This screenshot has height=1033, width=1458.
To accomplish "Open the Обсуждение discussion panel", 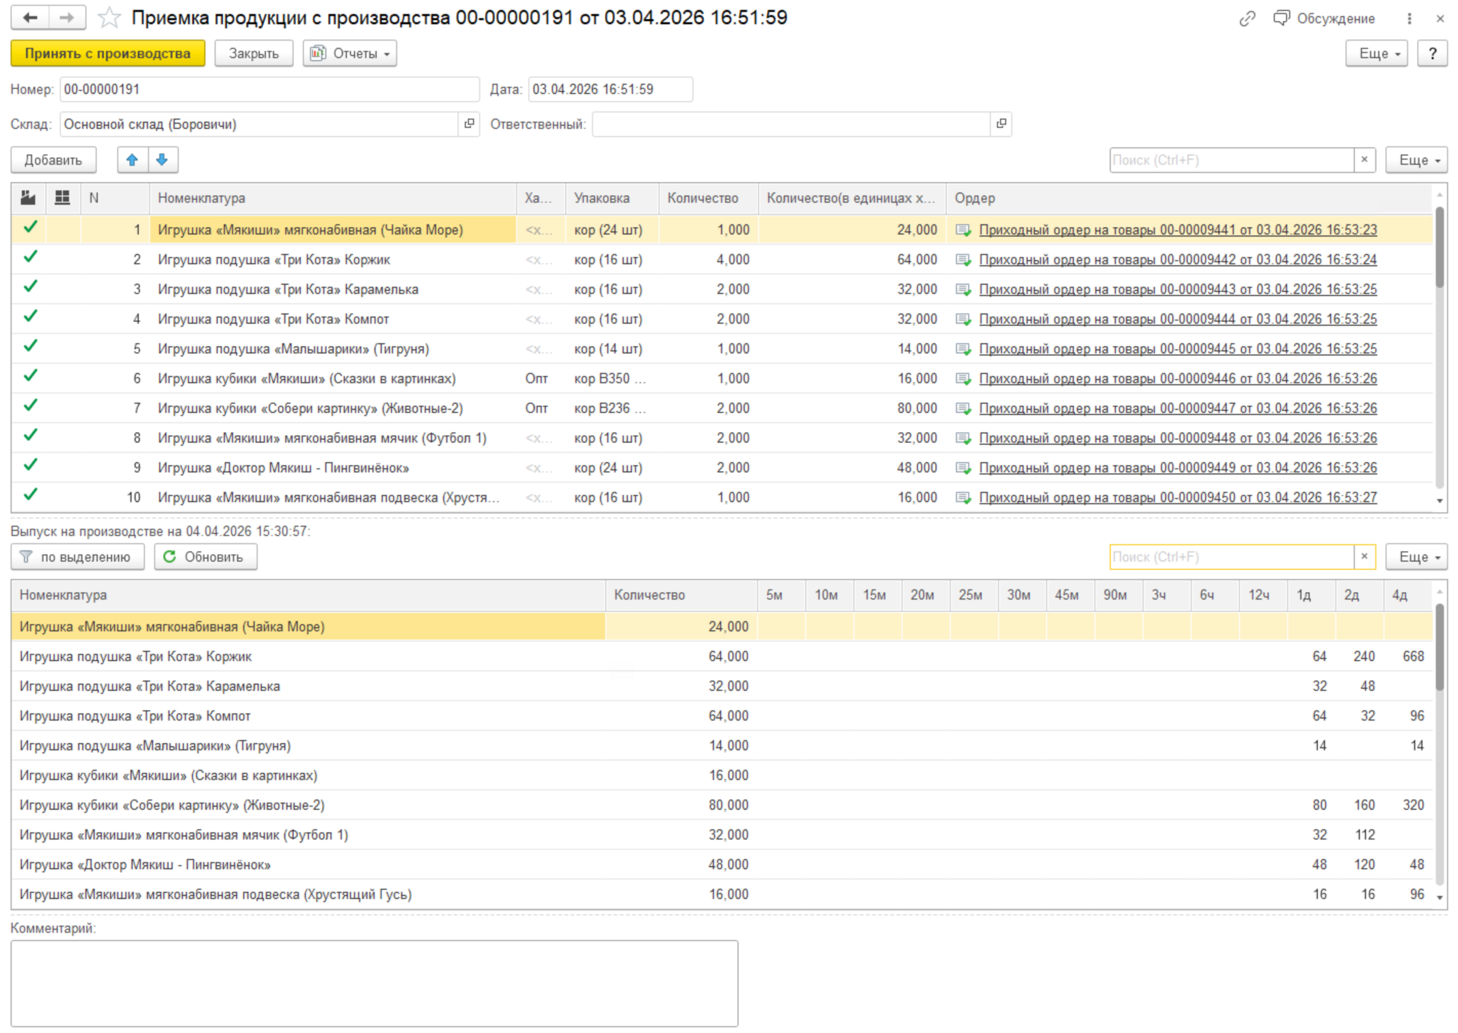I will [1324, 18].
